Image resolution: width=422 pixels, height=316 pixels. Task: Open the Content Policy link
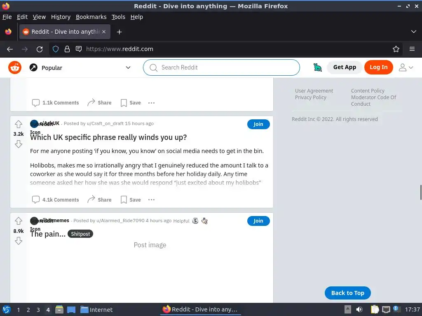pyautogui.click(x=368, y=91)
